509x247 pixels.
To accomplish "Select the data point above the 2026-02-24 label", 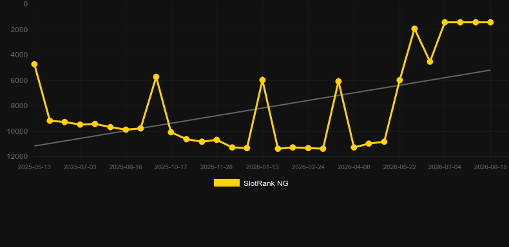I will (x=308, y=148).
